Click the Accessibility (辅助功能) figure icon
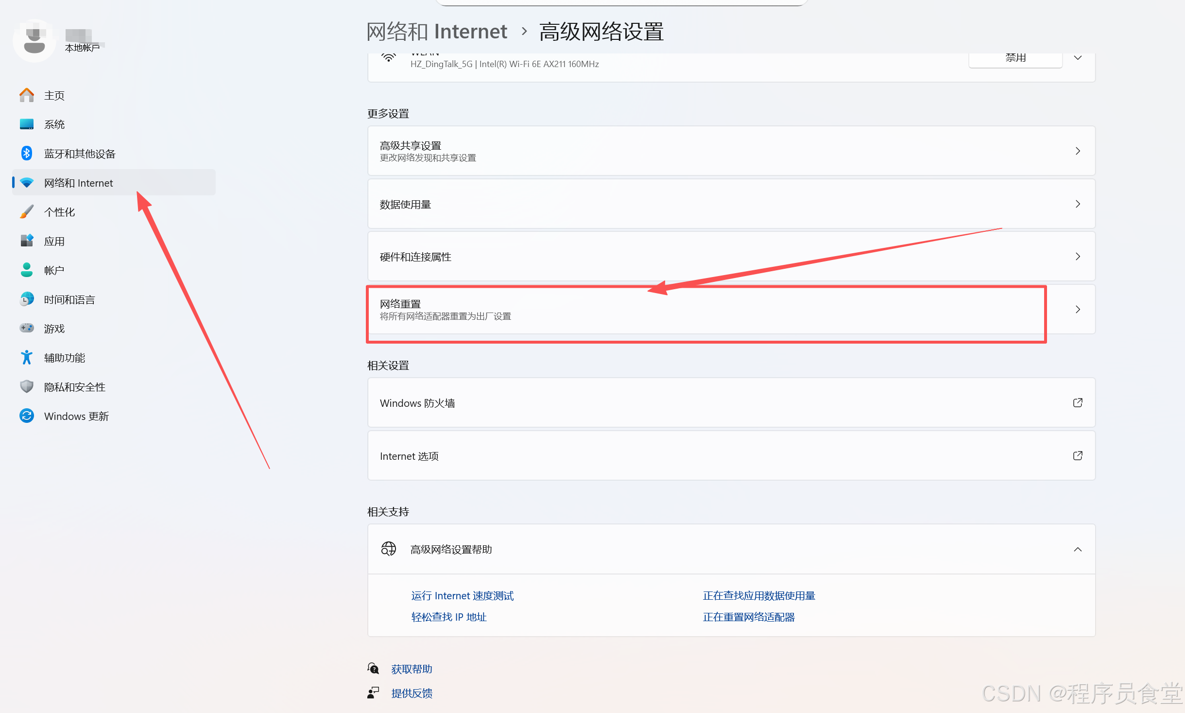Image resolution: width=1185 pixels, height=713 pixels. pos(27,358)
